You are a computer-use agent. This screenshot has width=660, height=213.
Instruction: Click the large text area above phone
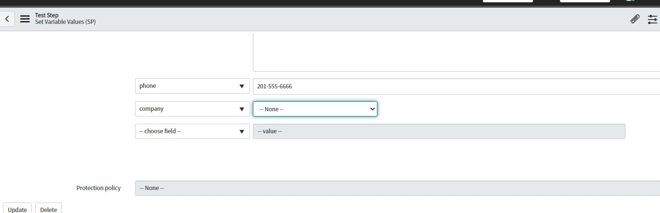pos(456,53)
